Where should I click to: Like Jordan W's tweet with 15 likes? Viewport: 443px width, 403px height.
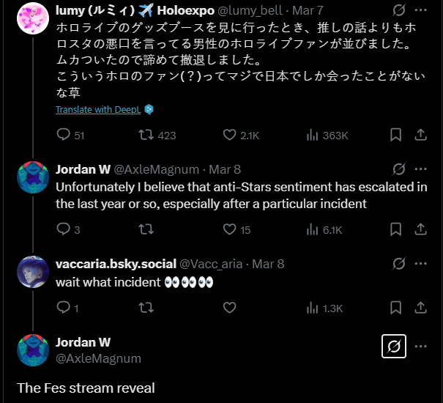230,229
